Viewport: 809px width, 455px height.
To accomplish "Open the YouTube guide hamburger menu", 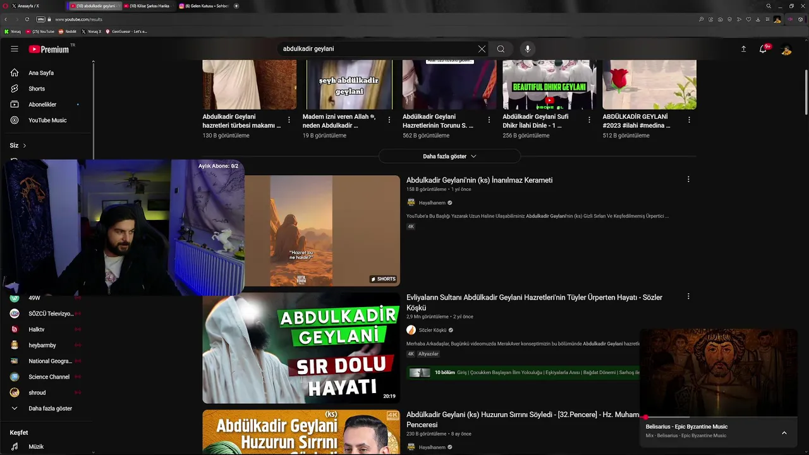I will pyautogui.click(x=15, y=49).
